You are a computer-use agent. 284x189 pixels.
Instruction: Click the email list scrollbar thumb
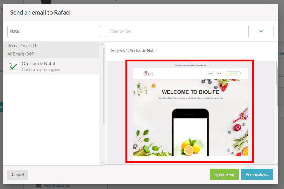tap(104, 85)
